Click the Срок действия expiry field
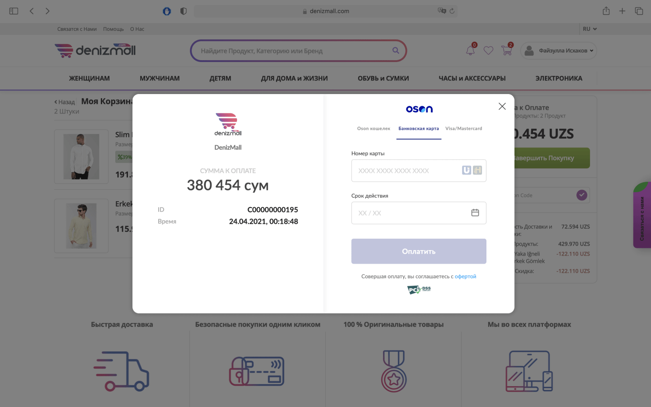Image resolution: width=651 pixels, height=407 pixels. point(419,213)
